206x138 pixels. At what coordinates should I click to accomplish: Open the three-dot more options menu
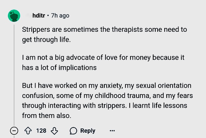112,131
